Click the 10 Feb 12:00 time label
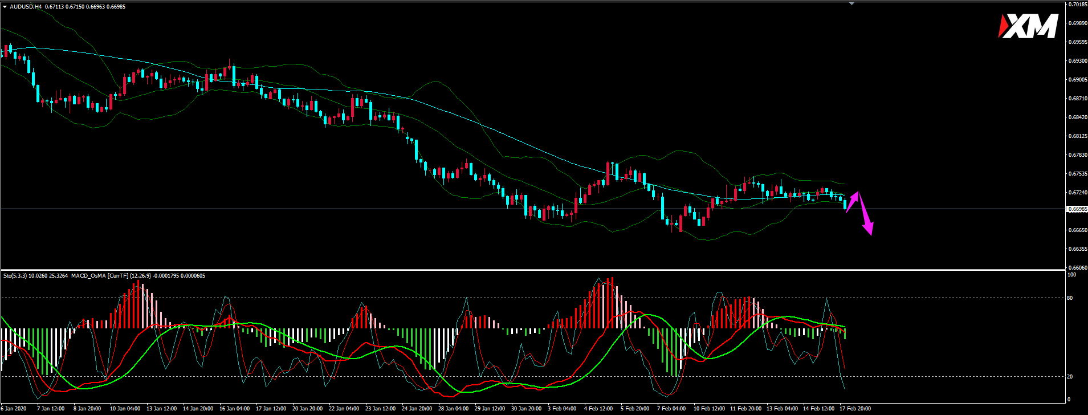This screenshot has width=1088, height=415. coord(708,409)
